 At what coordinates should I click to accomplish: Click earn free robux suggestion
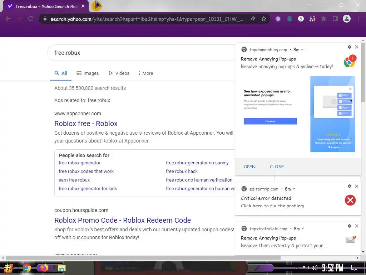[74, 180]
